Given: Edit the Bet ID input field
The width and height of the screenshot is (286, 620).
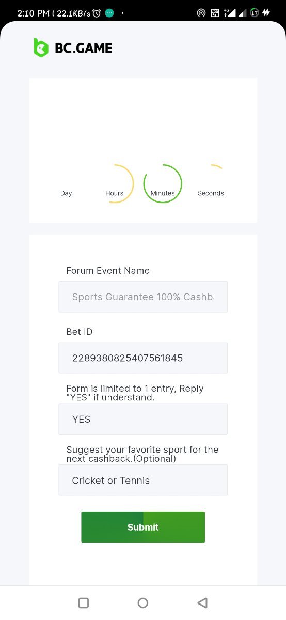Looking at the screenshot, I should [143, 358].
